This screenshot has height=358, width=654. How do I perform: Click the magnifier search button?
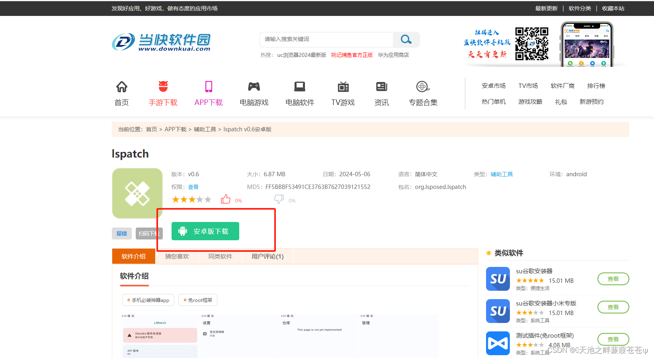406,39
